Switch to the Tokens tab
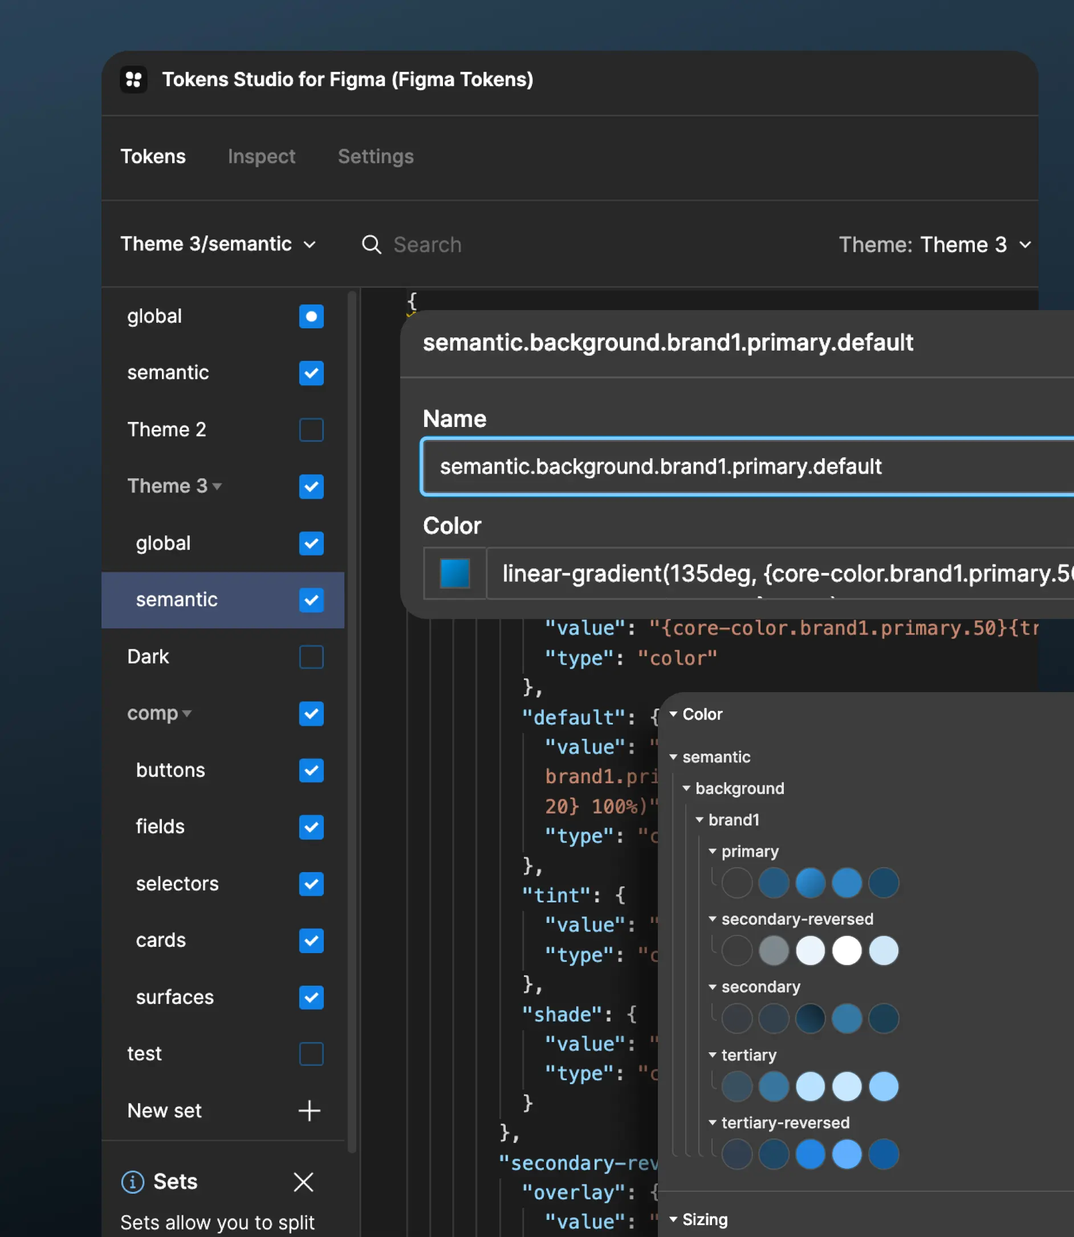This screenshot has width=1074, height=1237. (153, 156)
